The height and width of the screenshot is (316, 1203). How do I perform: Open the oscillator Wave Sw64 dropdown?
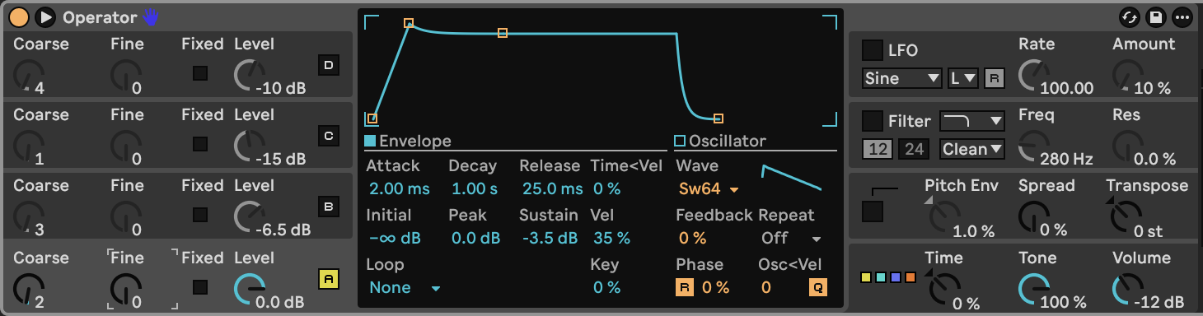pos(709,189)
